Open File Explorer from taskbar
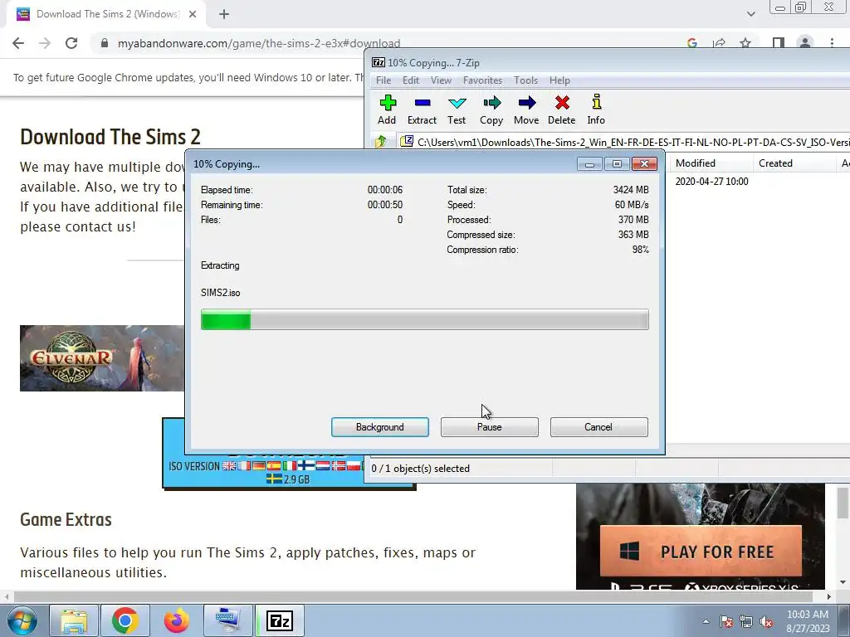Image resolution: width=850 pixels, height=637 pixels. coord(74,620)
